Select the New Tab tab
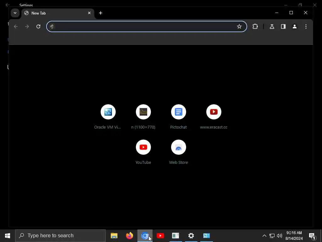 pyautogui.click(x=58, y=13)
